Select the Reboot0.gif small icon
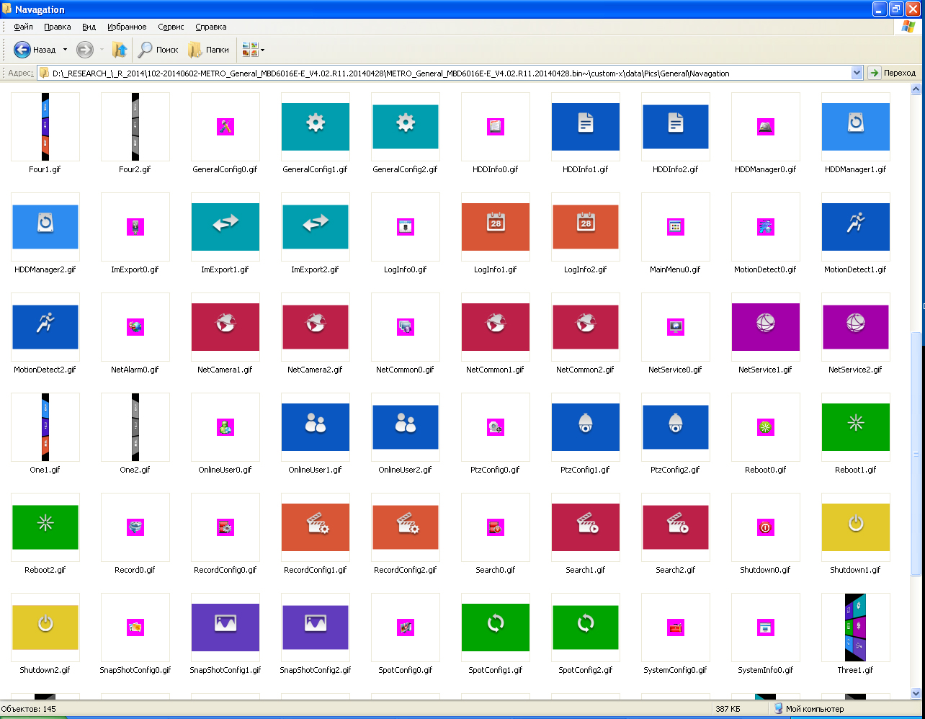 tap(765, 427)
